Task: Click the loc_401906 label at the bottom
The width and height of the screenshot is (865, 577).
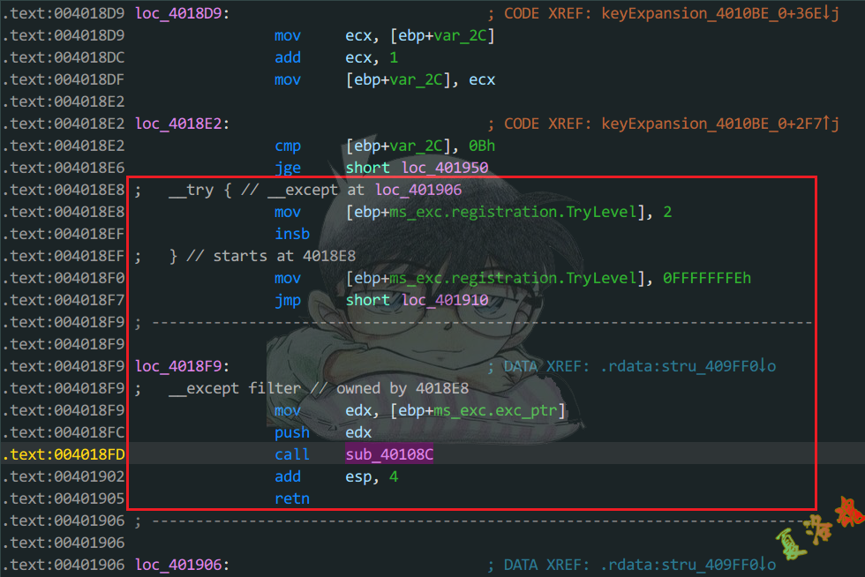Action: tap(179, 565)
